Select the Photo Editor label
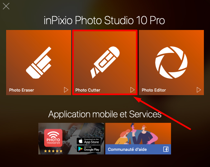210x167 pixels. coord(154,90)
